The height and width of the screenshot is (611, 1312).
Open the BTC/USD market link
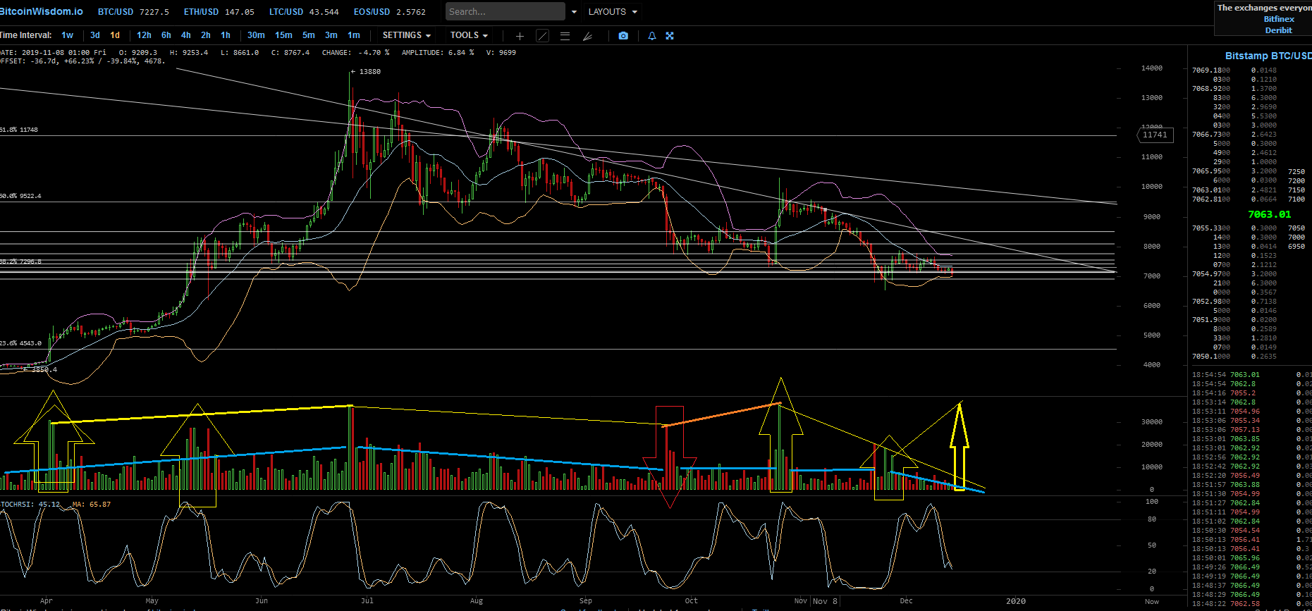tap(133, 12)
